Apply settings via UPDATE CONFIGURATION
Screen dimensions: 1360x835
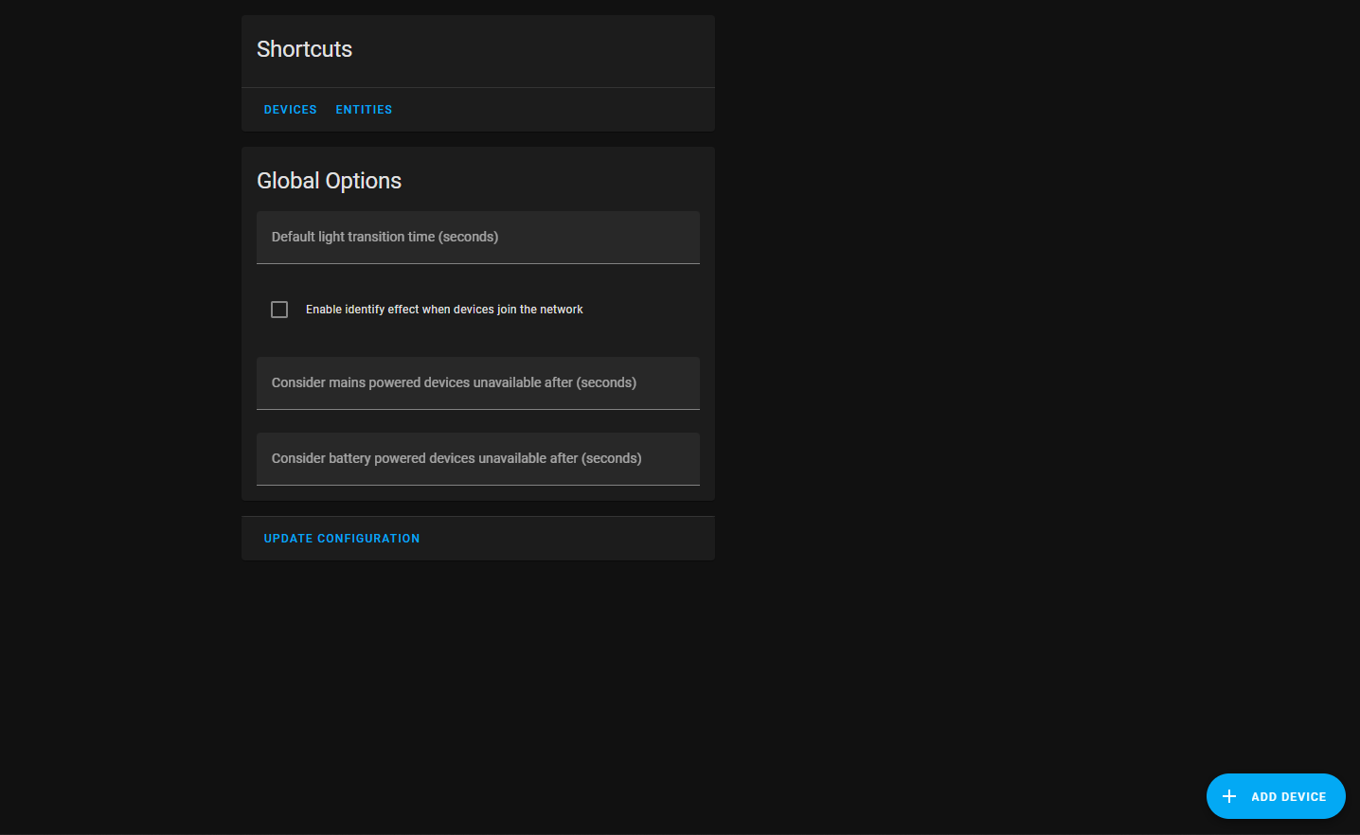point(342,538)
